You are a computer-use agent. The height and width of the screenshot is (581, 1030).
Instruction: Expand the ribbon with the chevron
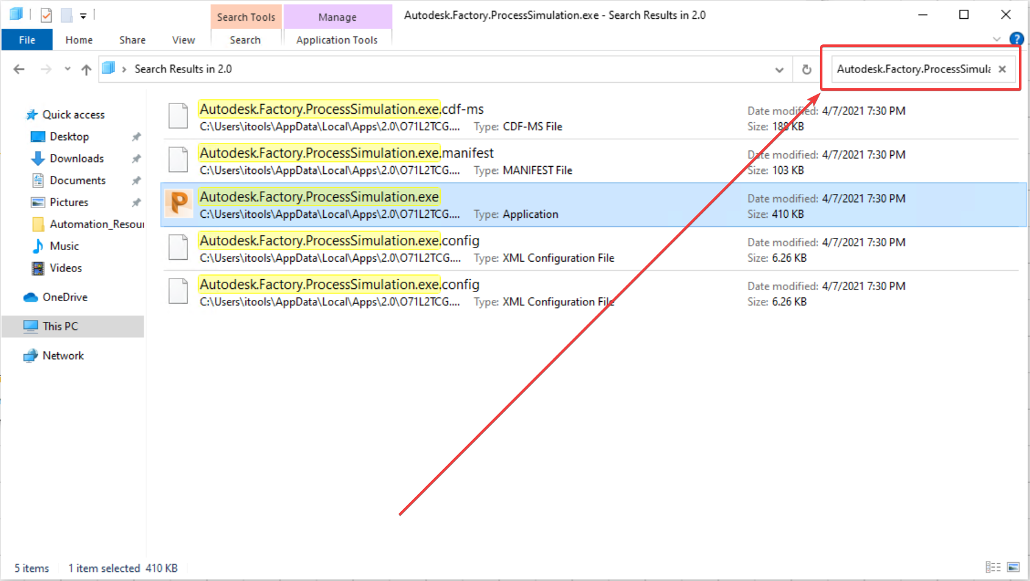point(997,40)
